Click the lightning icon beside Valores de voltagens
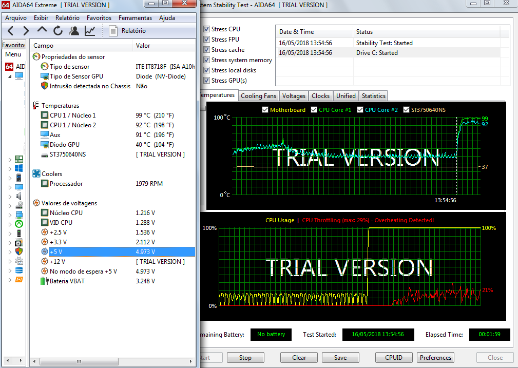 pos(36,203)
